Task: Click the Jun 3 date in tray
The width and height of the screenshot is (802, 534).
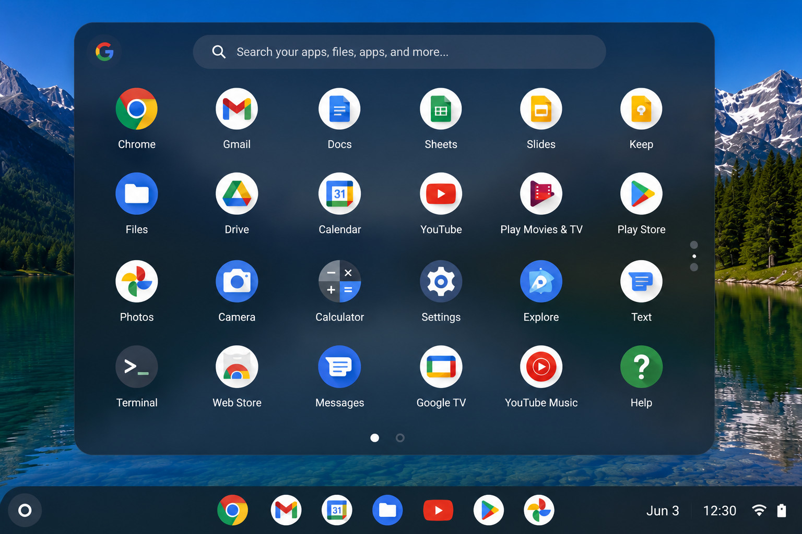Action: (663, 511)
